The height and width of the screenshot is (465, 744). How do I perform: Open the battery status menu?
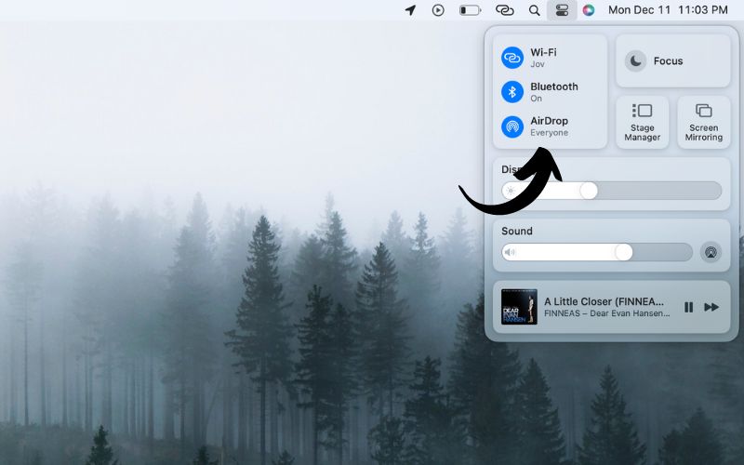[x=470, y=10]
